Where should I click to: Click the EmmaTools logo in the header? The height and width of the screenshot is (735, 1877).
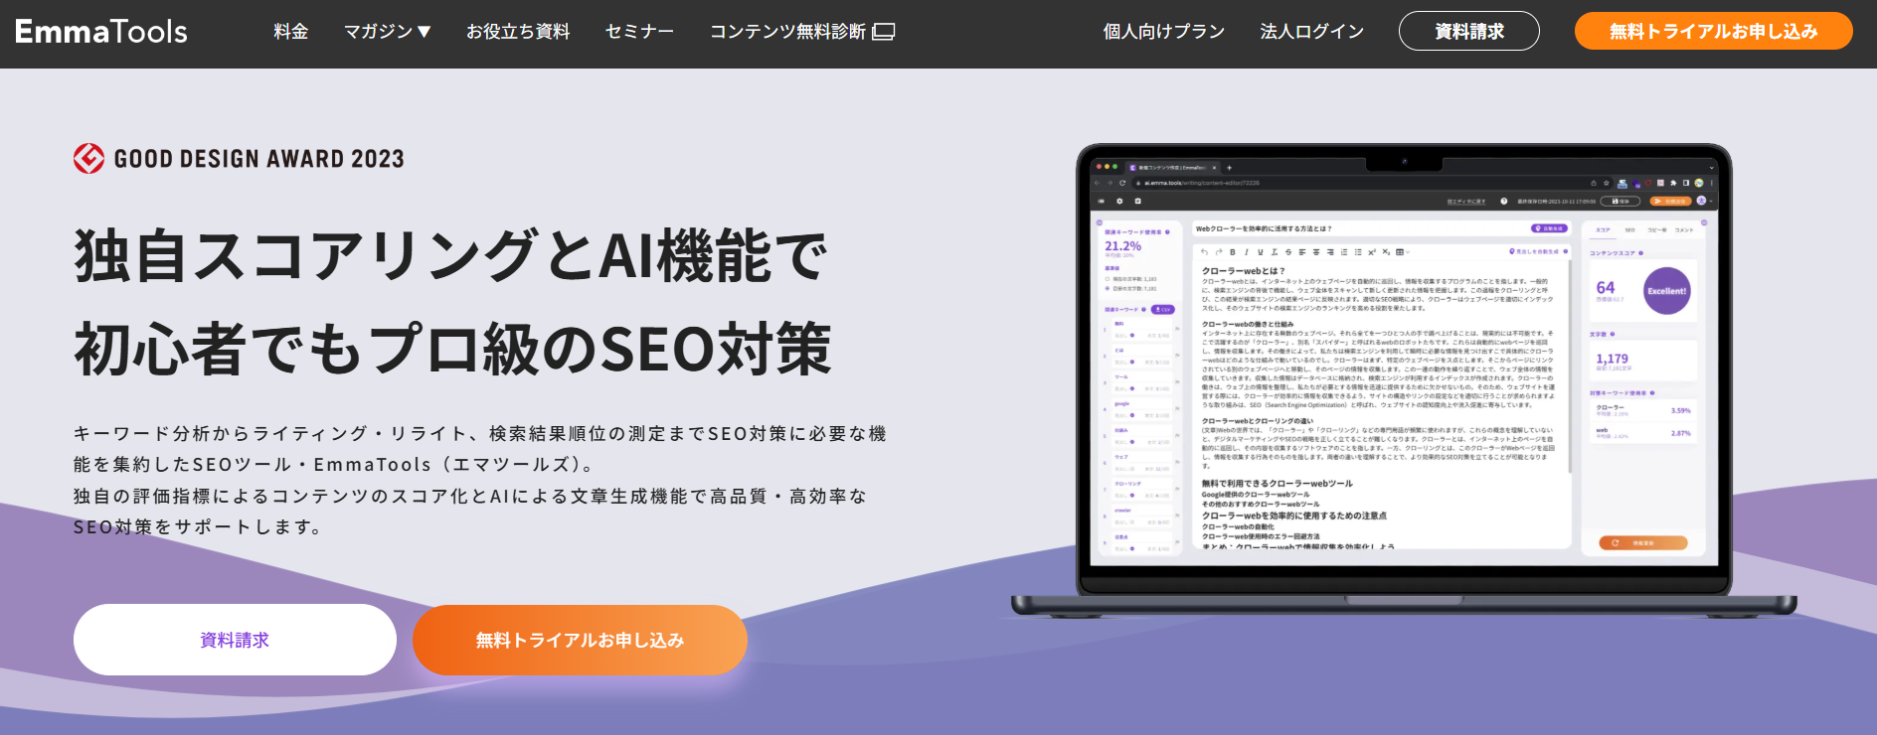[x=101, y=32]
